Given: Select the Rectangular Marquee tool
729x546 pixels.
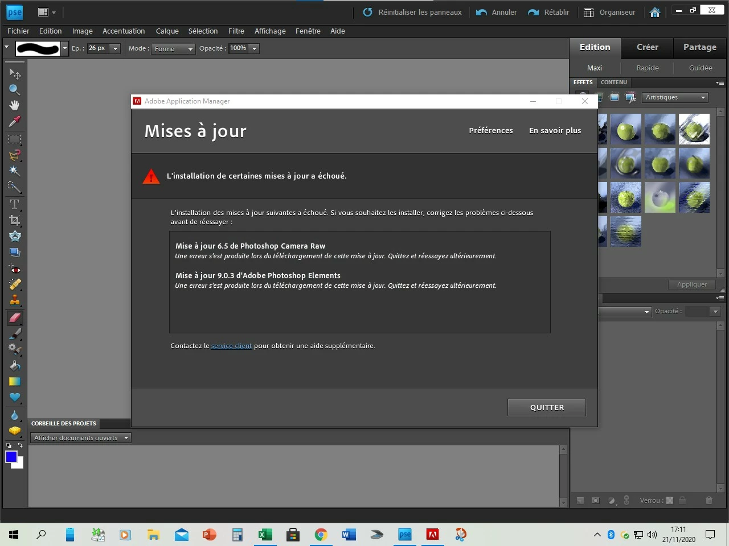Looking at the screenshot, I should (x=15, y=139).
